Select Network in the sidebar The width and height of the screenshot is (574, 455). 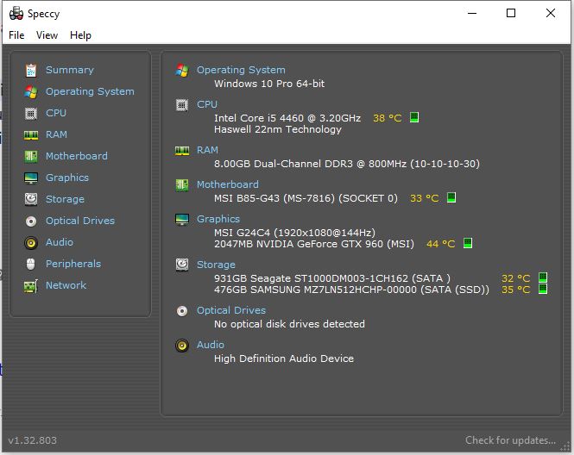(66, 285)
